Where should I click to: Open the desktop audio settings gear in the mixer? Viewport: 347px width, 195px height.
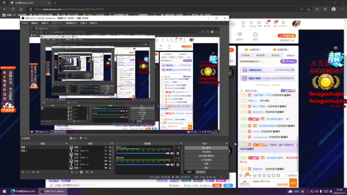pos(178,165)
